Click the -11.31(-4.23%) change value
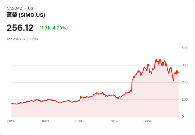 [x=53, y=28]
